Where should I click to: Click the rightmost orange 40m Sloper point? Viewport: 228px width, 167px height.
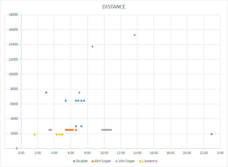tap(76, 130)
